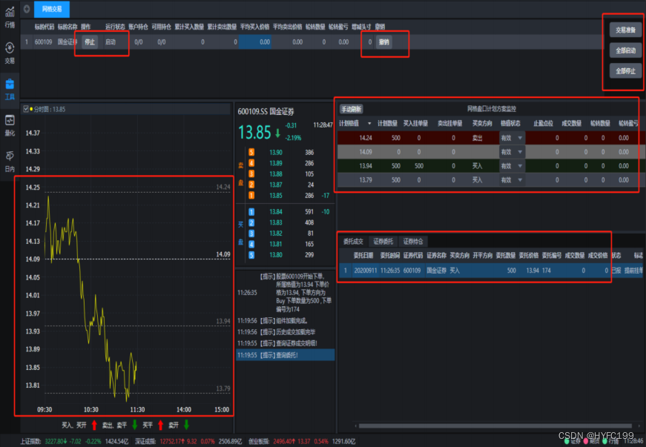This screenshot has height=447, width=646.
Task: Click the 买卖方向 header in plan monitor
Action: [x=482, y=124]
